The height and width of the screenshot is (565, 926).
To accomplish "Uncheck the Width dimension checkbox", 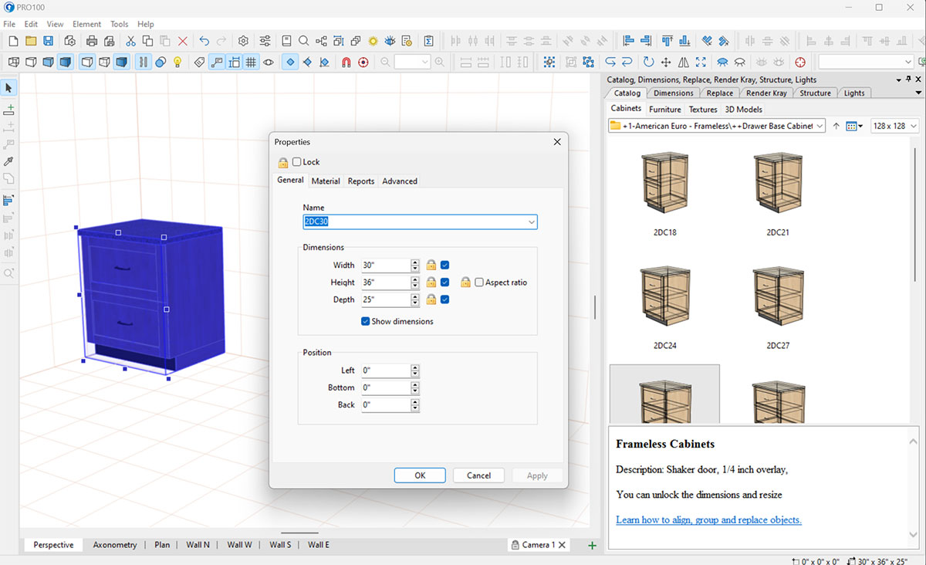I will pyautogui.click(x=444, y=265).
